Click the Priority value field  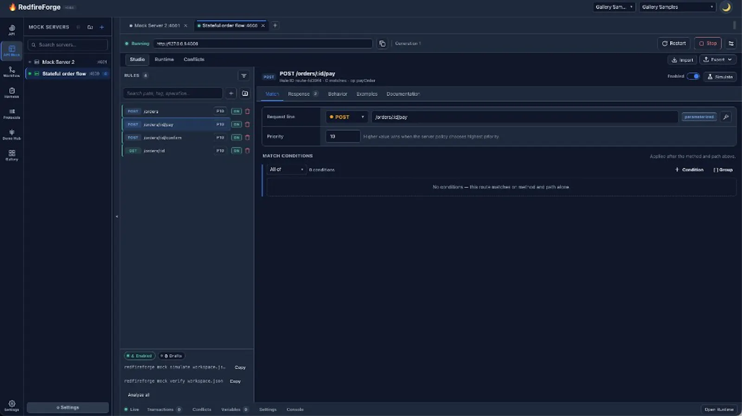[x=343, y=136]
